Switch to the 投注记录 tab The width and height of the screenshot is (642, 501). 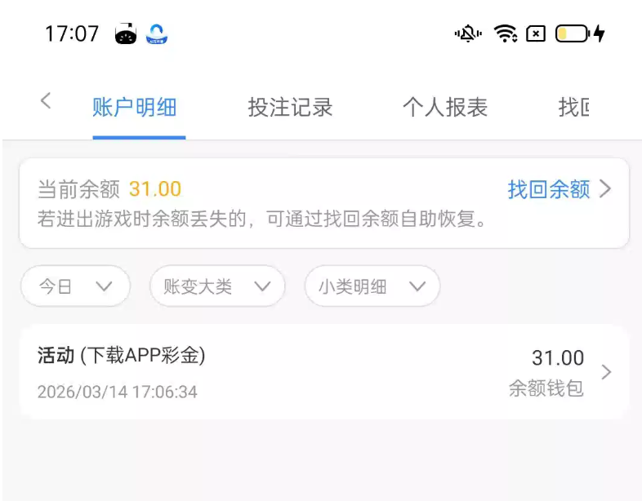point(290,108)
